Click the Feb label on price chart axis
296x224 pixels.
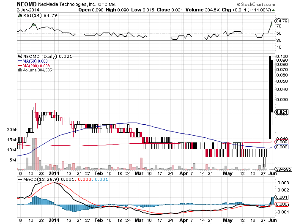click(x=99, y=173)
